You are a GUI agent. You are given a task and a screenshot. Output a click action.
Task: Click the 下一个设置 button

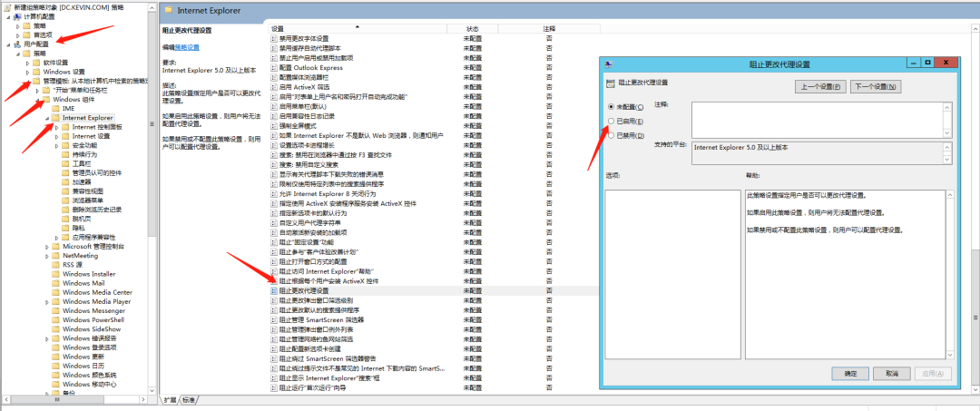pos(875,86)
